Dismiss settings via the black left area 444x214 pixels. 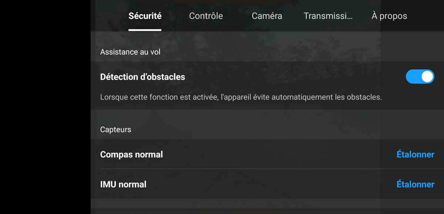click(x=45, y=107)
